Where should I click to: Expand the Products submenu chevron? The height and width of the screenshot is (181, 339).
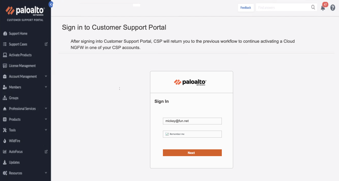[x=46, y=119]
